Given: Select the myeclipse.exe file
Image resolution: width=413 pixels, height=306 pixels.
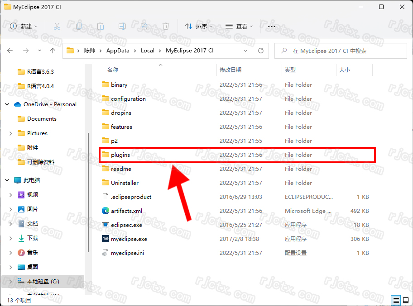Looking at the screenshot, I should click(x=129, y=239).
